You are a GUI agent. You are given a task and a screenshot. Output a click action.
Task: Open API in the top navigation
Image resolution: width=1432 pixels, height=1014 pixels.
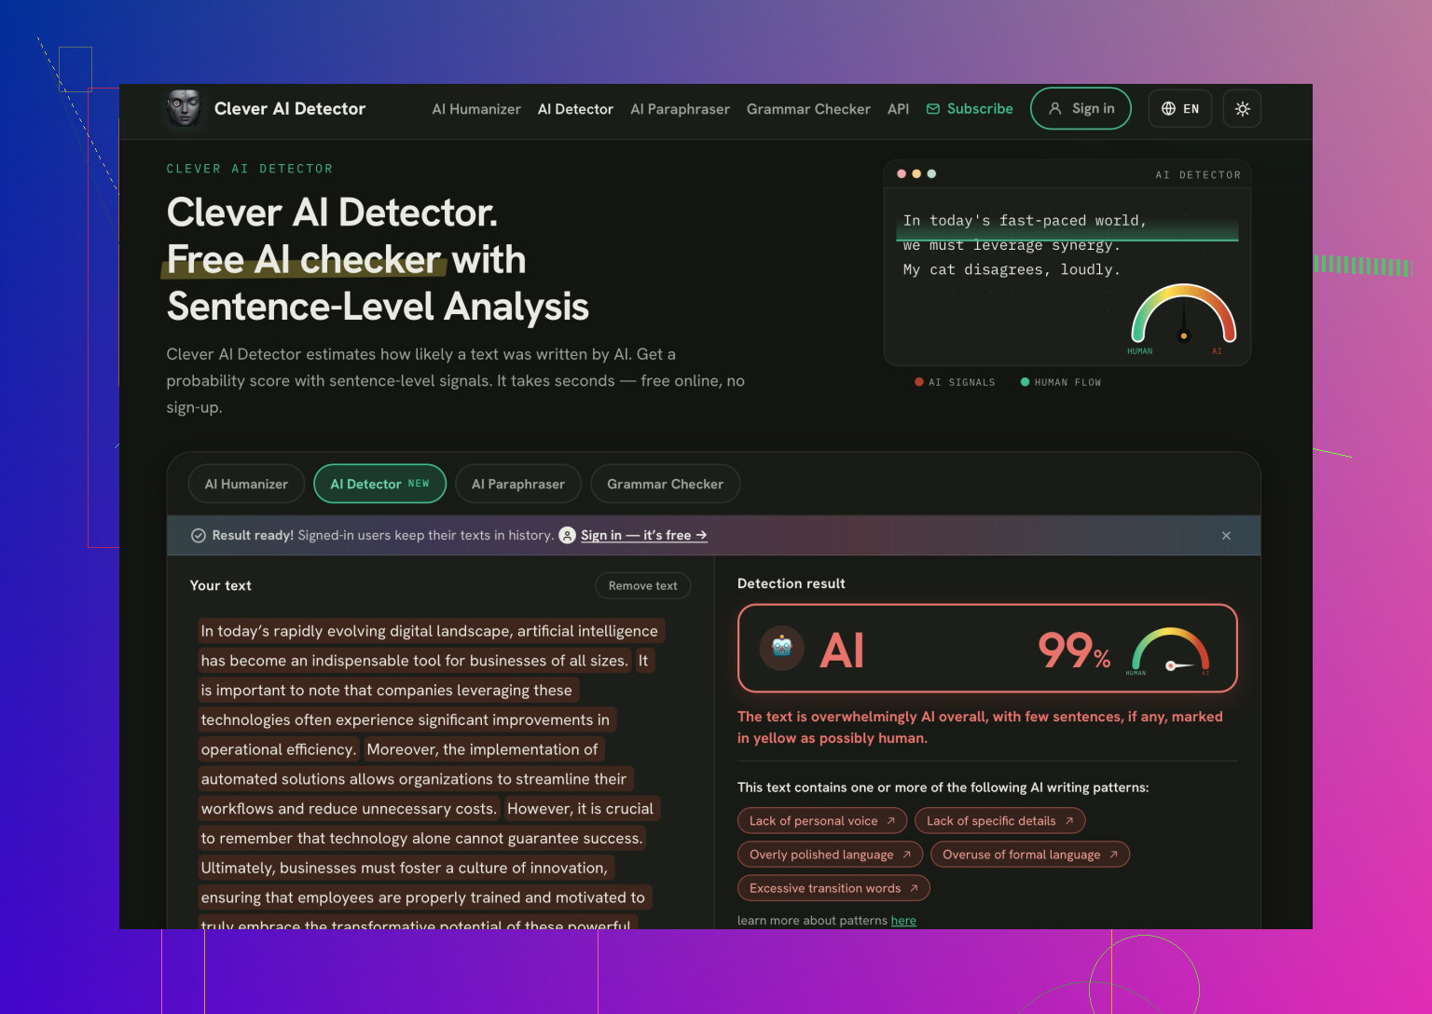[898, 109]
